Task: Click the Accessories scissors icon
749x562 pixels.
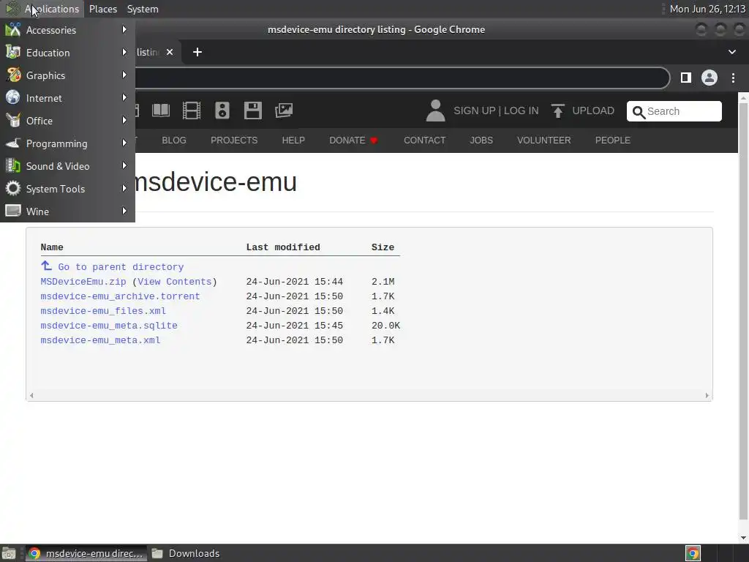Action: click(13, 29)
